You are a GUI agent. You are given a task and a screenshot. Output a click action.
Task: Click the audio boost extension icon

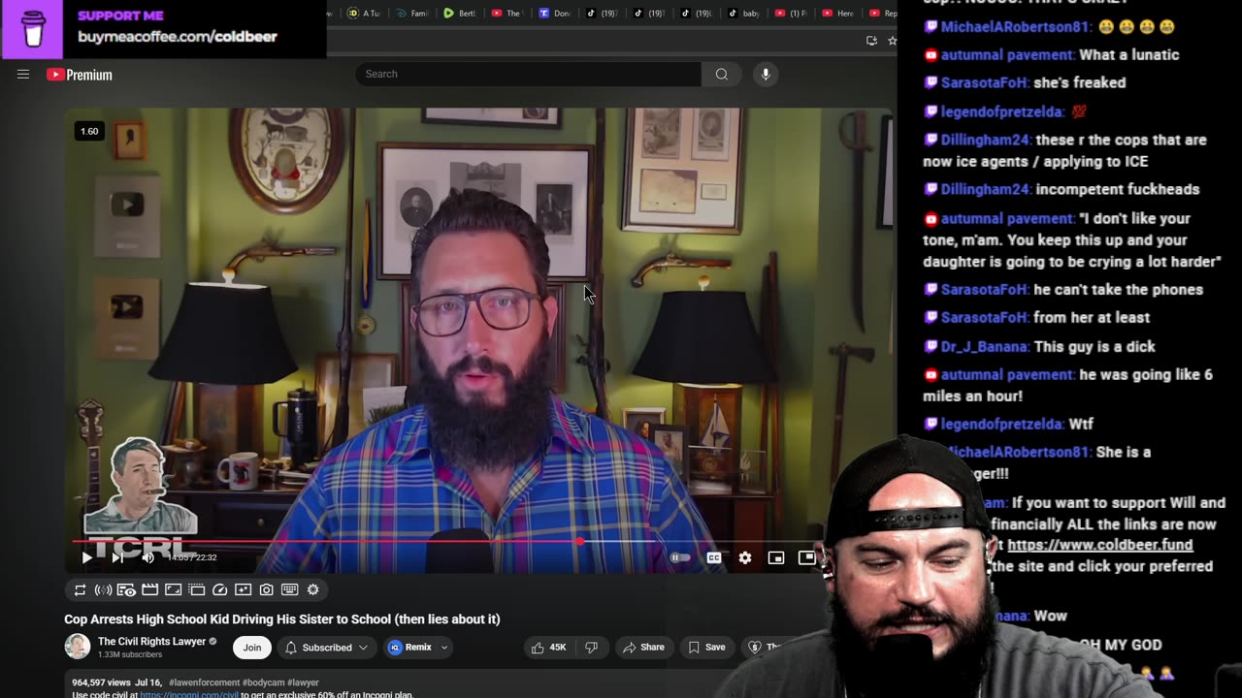[103, 589]
